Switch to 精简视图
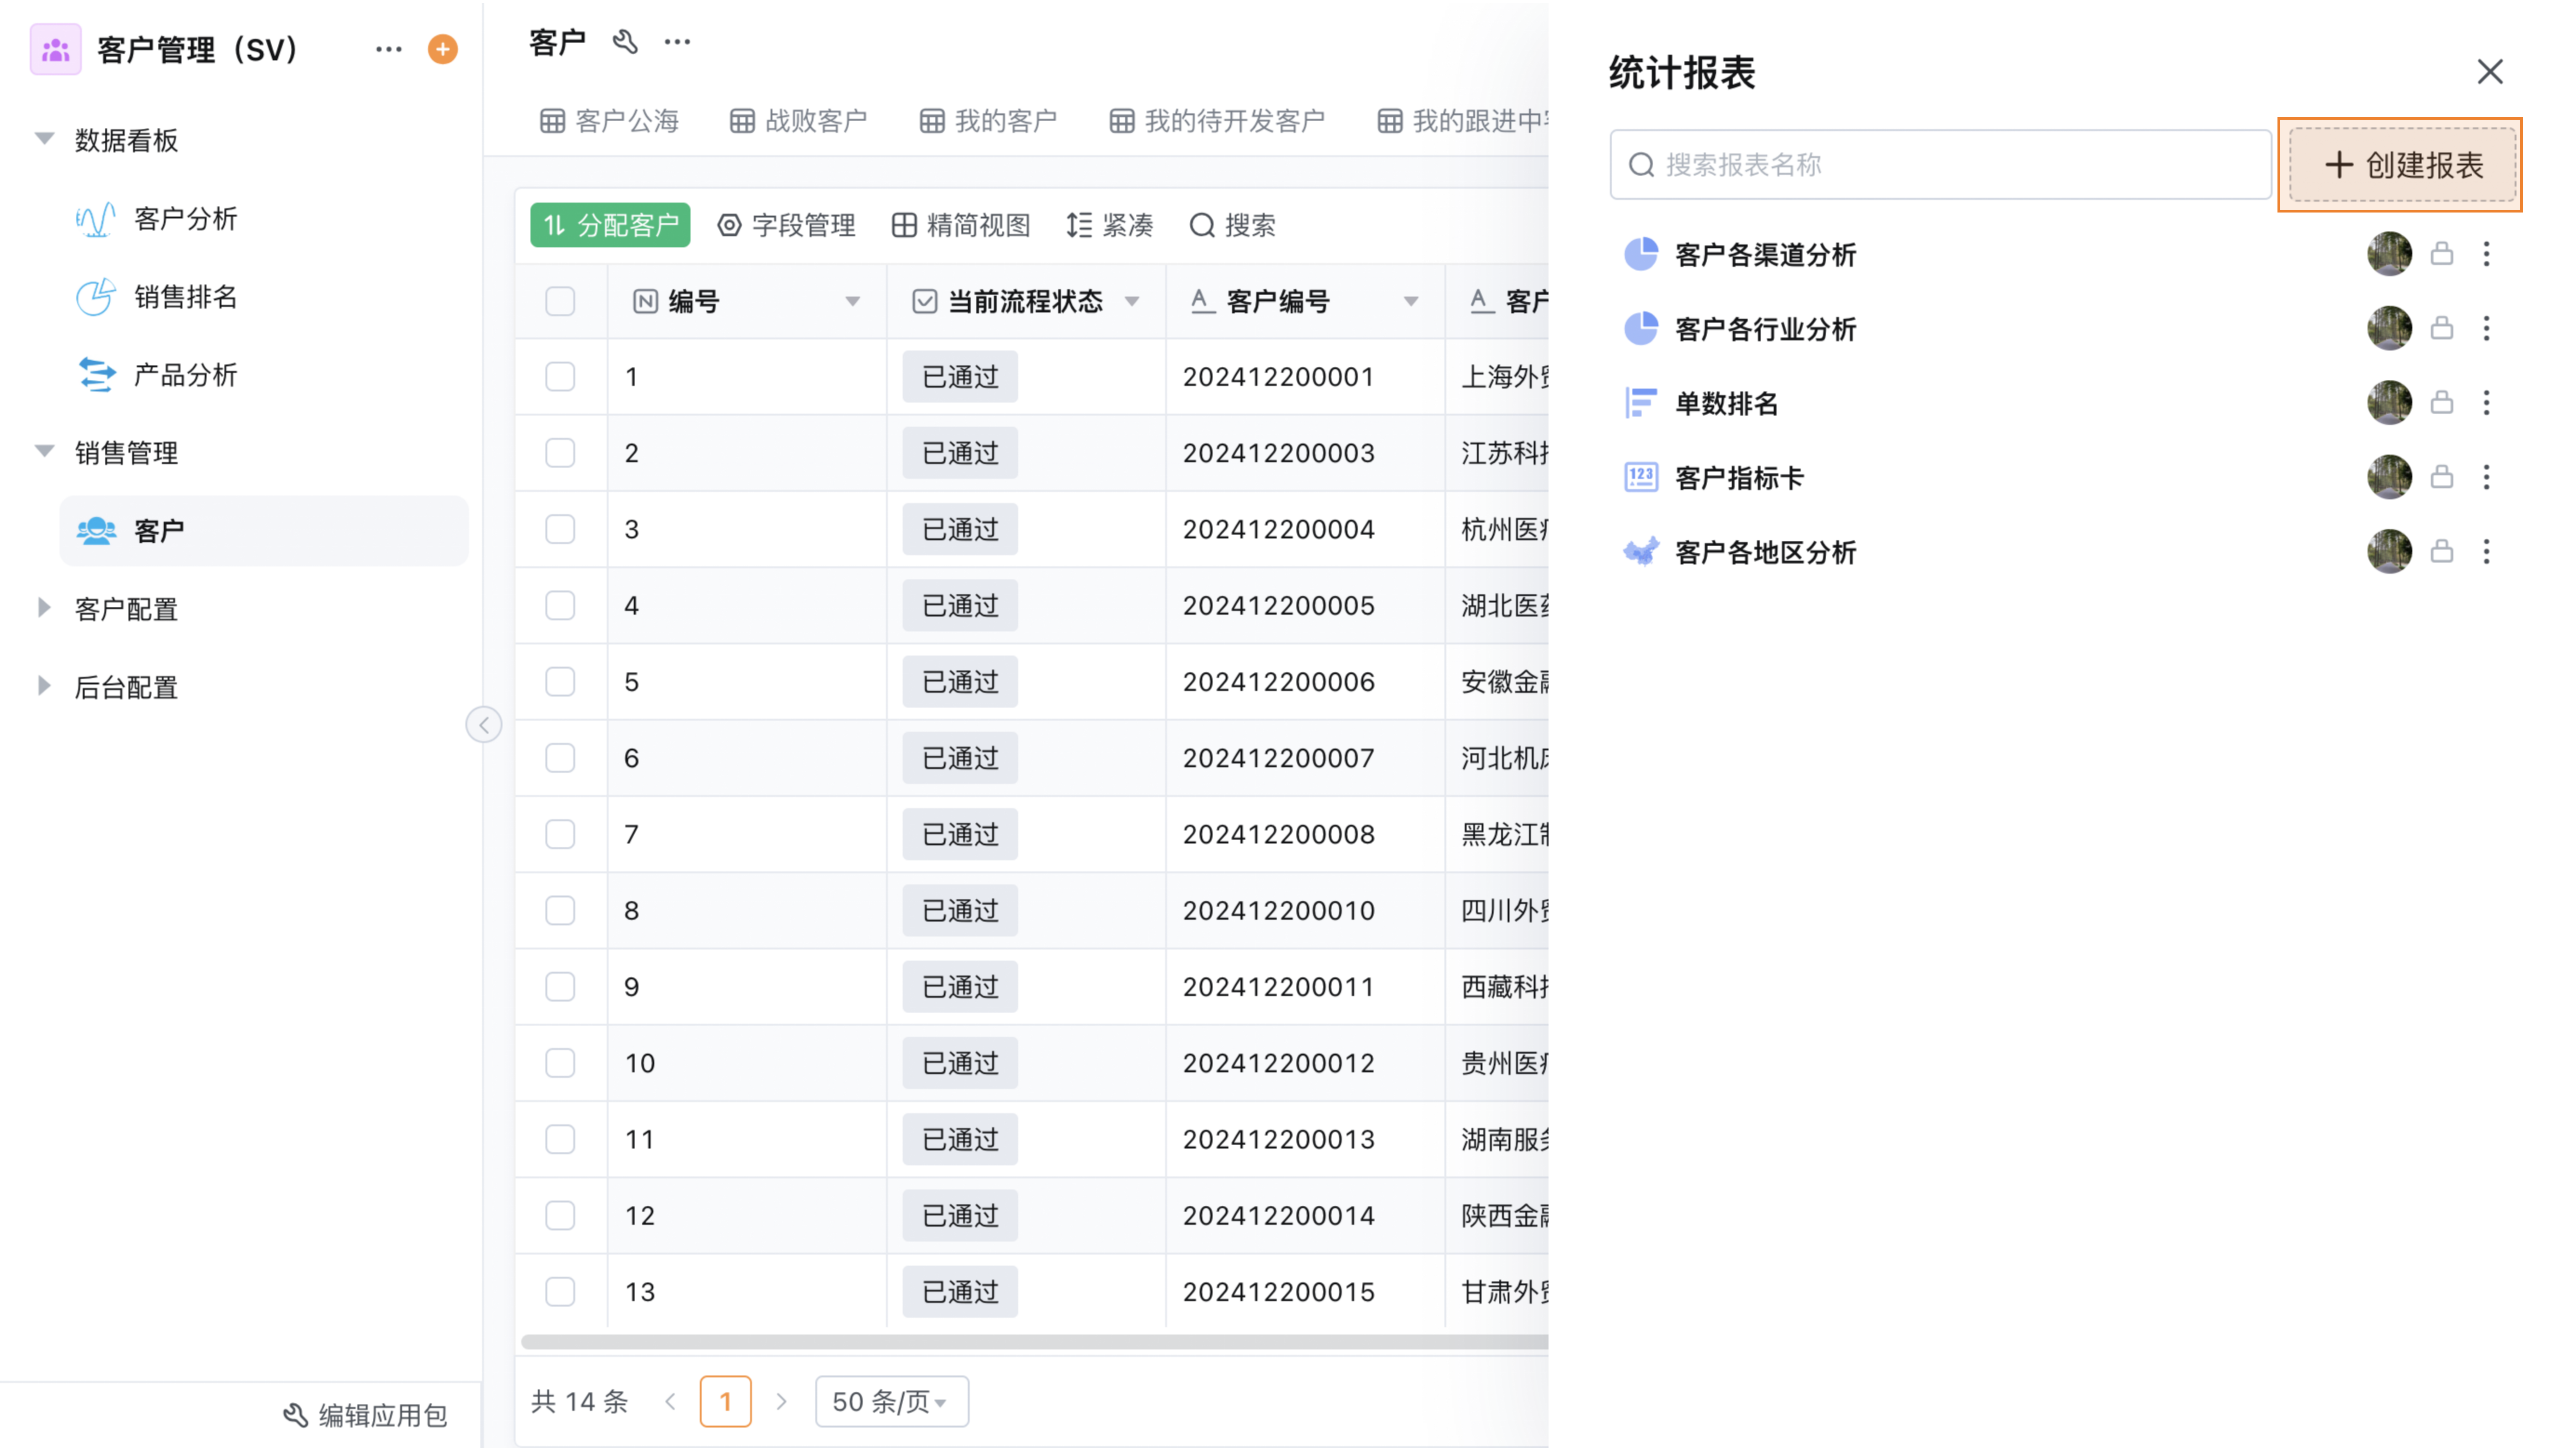2576x1448 pixels. (961, 225)
